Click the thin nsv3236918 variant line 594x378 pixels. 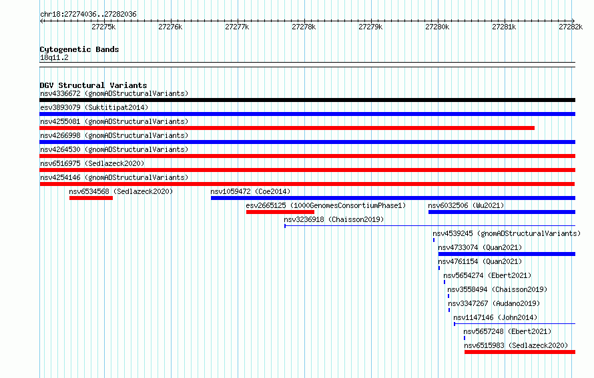430,226
